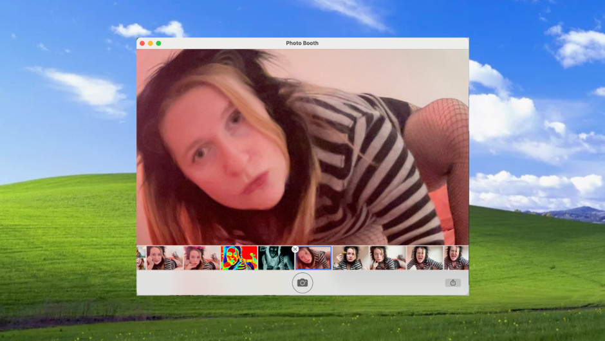Screen dimensions: 605x341
Task: Click the large photo preview area
Action: coord(302,147)
